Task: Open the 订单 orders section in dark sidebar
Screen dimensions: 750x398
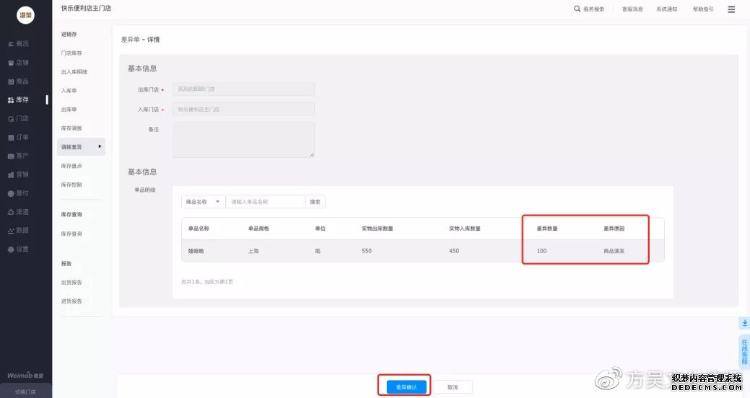Action: pyautogui.click(x=19, y=137)
